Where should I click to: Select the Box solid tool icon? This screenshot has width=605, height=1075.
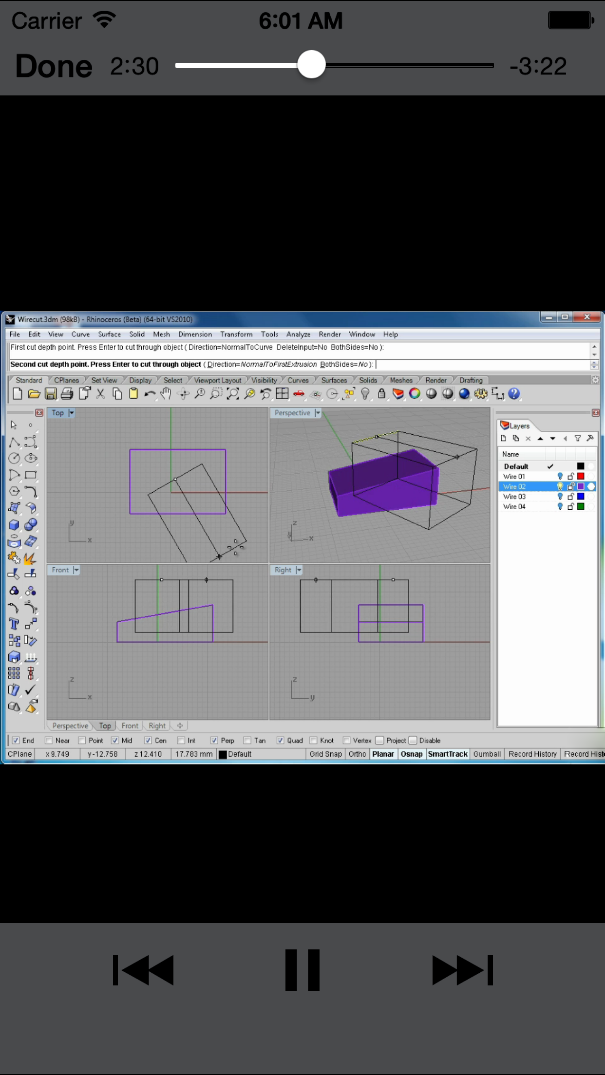[x=14, y=525]
